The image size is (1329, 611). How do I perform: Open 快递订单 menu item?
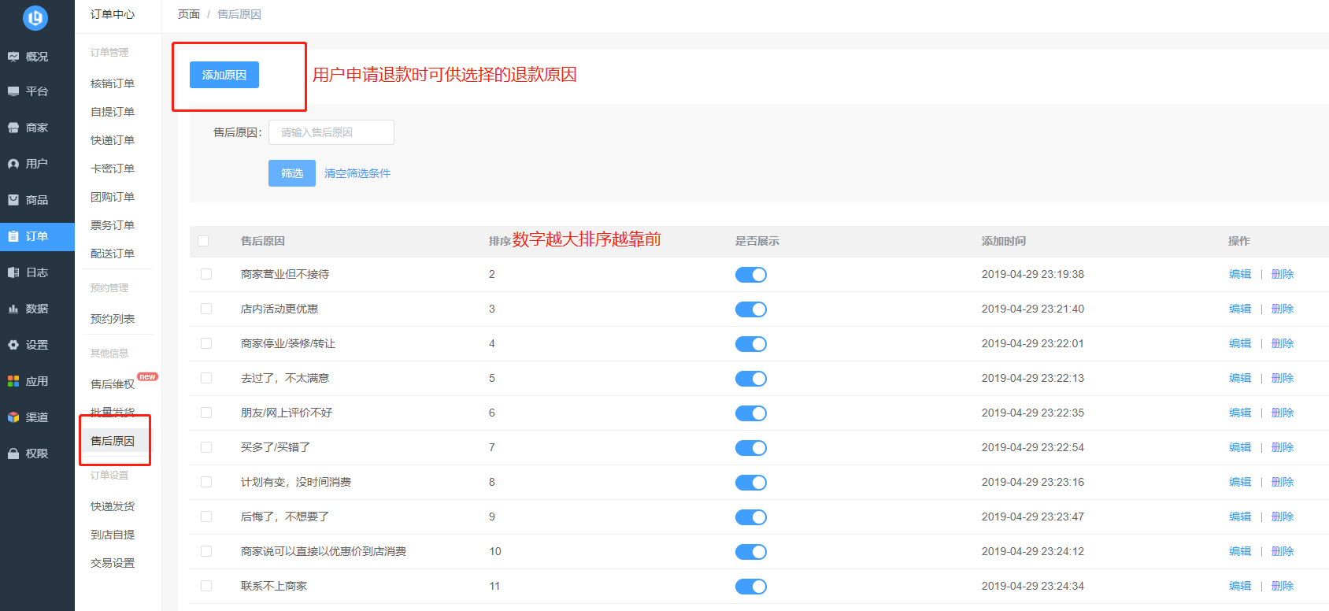coord(113,140)
